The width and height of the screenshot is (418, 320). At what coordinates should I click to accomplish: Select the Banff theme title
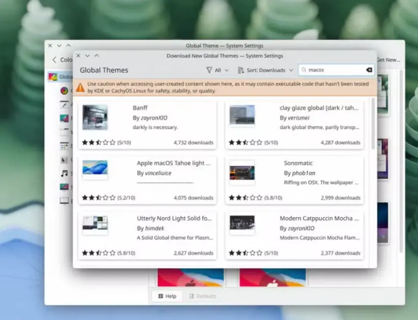[140, 108]
